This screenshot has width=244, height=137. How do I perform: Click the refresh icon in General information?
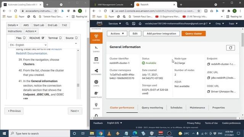click(230, 48)
